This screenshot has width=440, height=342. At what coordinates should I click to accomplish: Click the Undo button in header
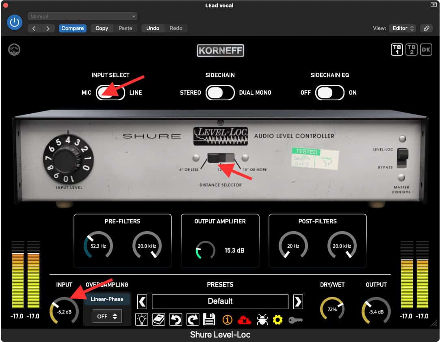point(153,28)
